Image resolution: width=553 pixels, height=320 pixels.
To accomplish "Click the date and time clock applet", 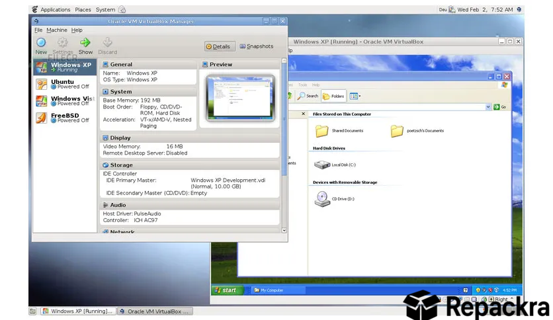I will [x=485, y=9].
